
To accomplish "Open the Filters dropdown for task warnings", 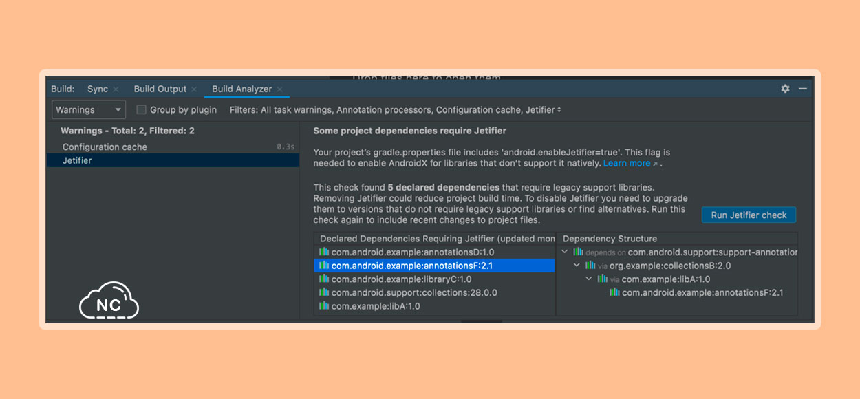I will [396, 109].
